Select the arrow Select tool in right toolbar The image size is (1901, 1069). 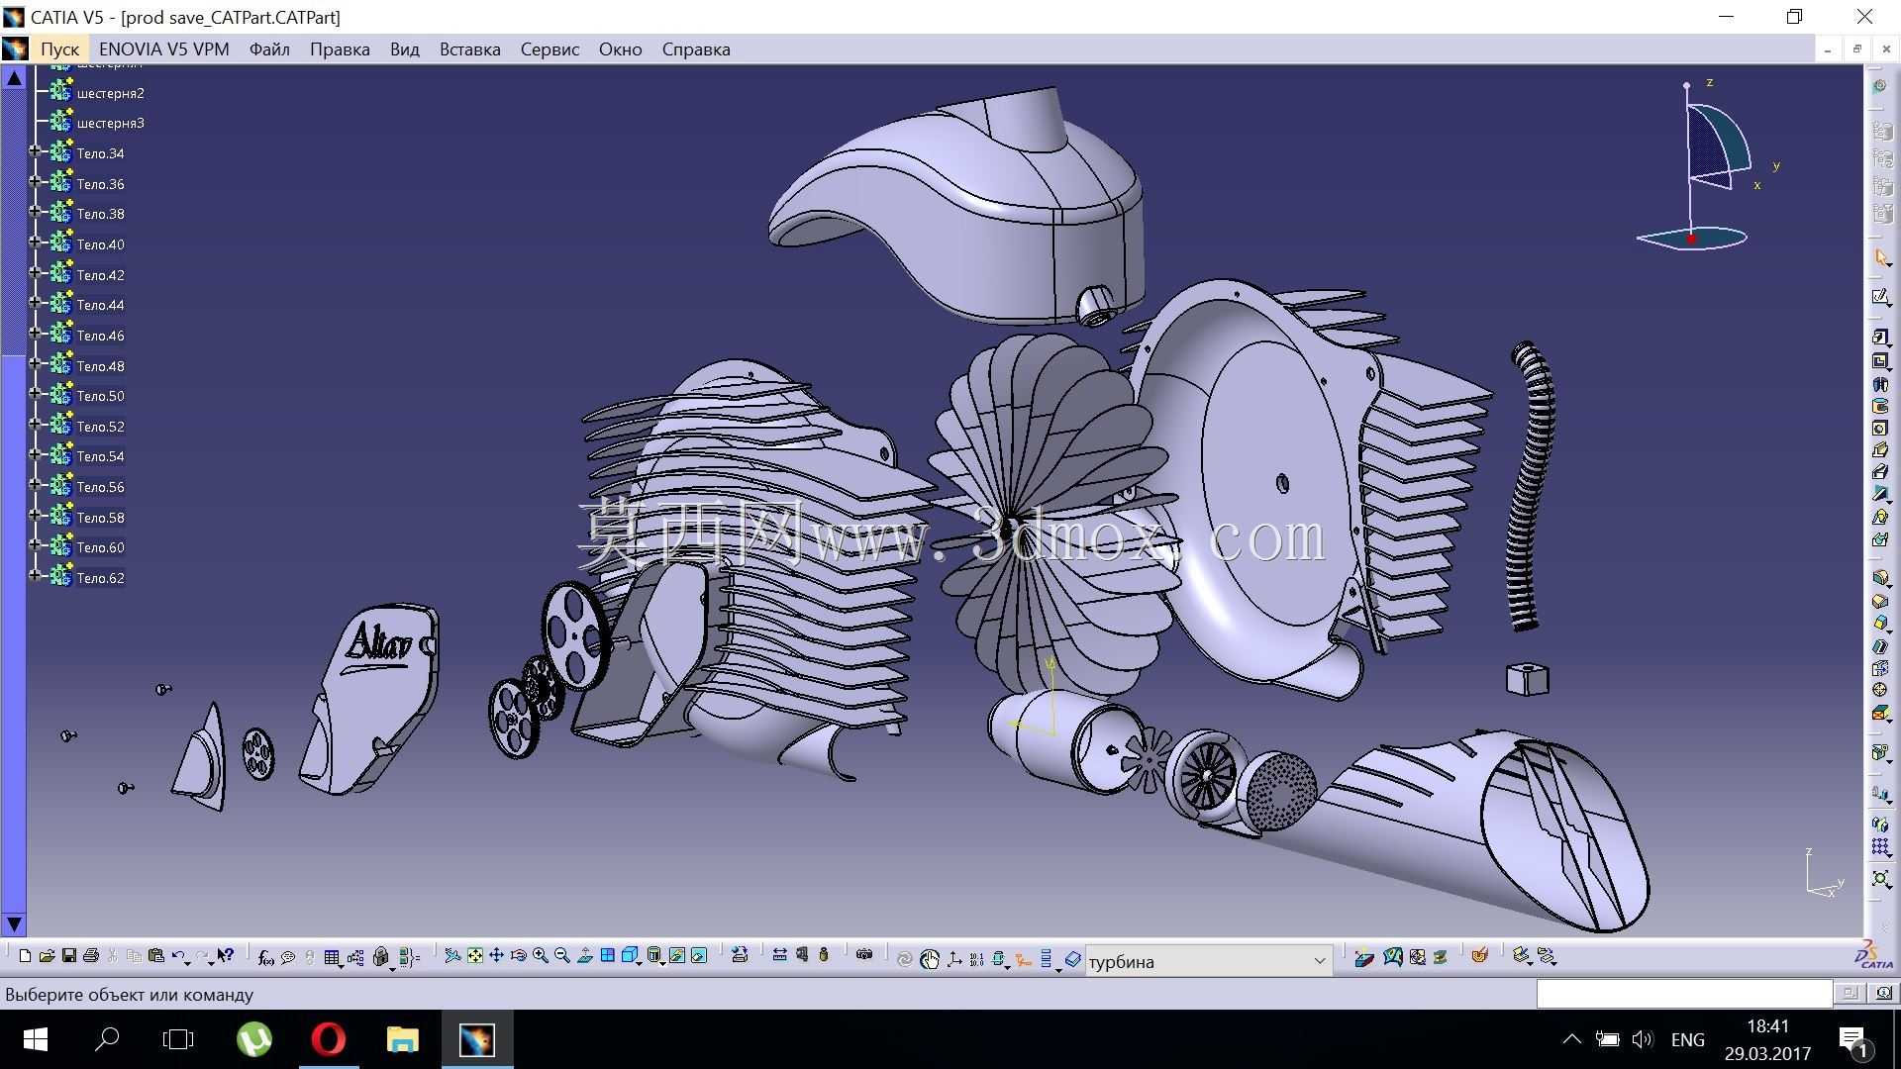point(1881,258)
